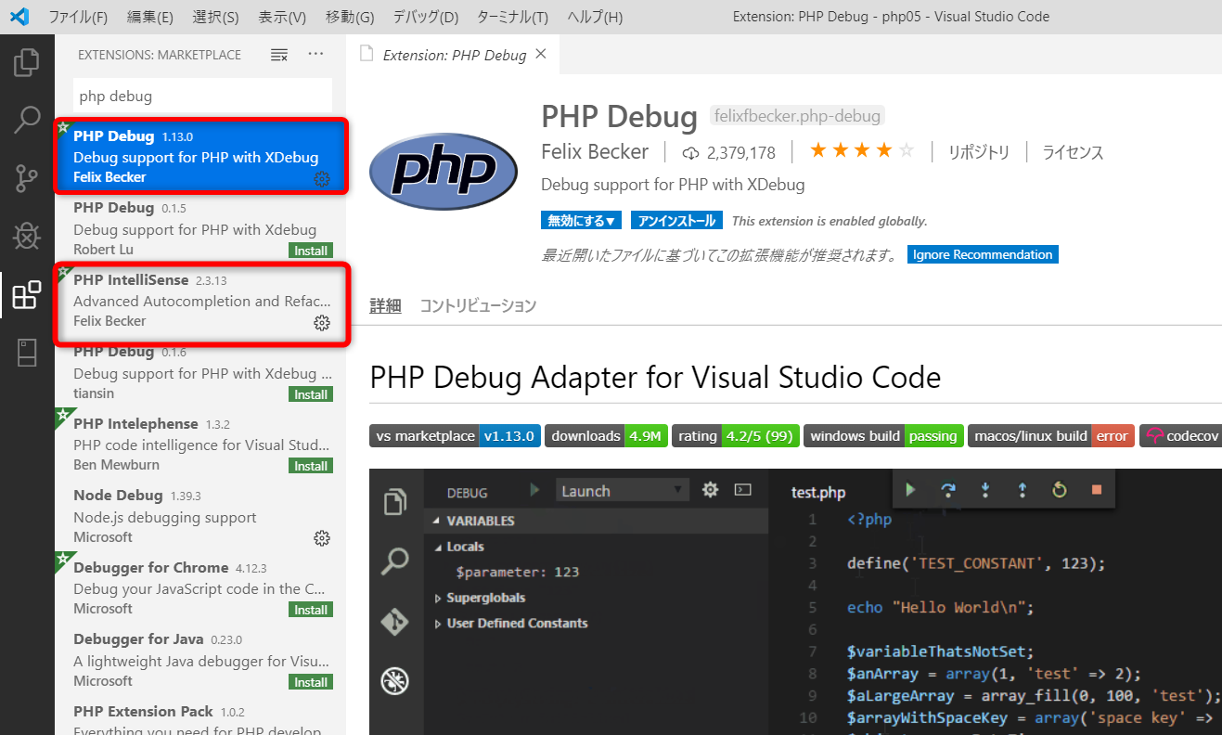Open the Extensions more actions ellipsis
1222x735 pixels.
pyautogui.click(x=315, y=55)
